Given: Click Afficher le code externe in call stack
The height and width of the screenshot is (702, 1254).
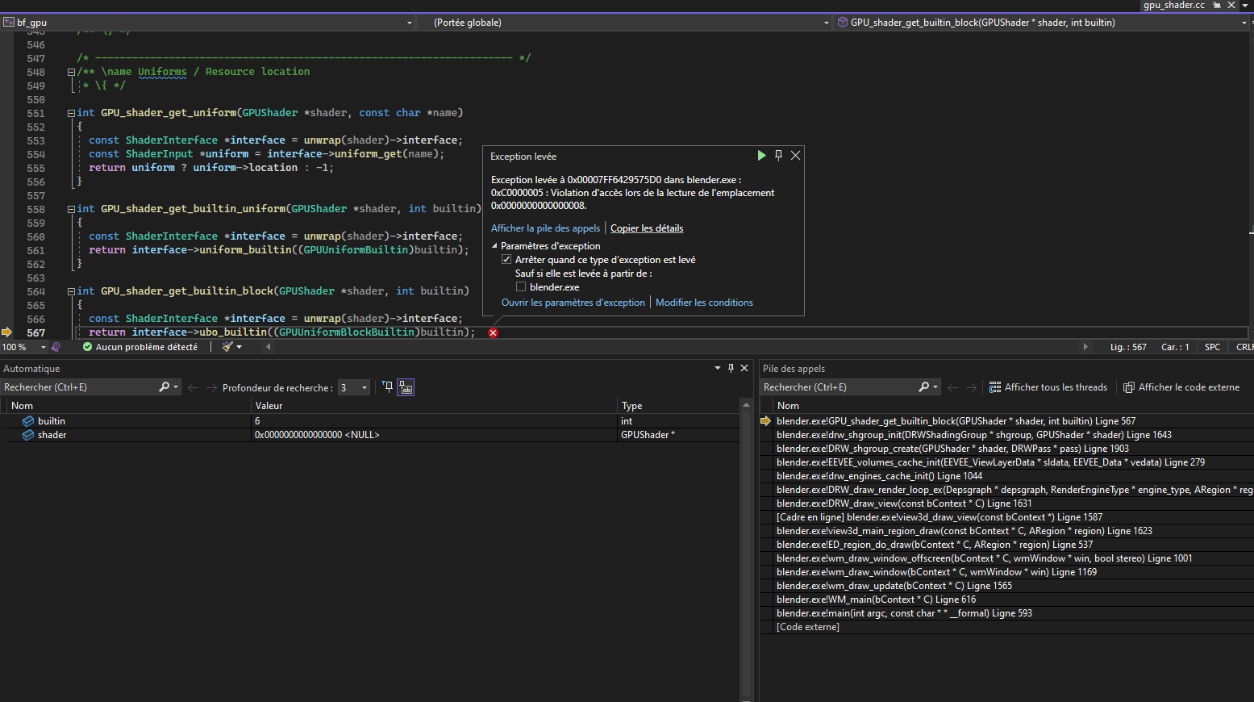Looking at the screenshot, I should (1181, 387).
